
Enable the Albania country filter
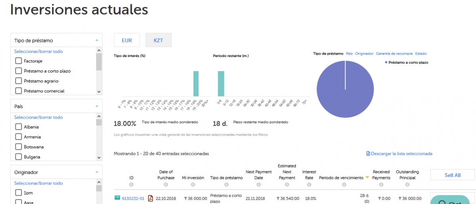(x=18, y=127)
